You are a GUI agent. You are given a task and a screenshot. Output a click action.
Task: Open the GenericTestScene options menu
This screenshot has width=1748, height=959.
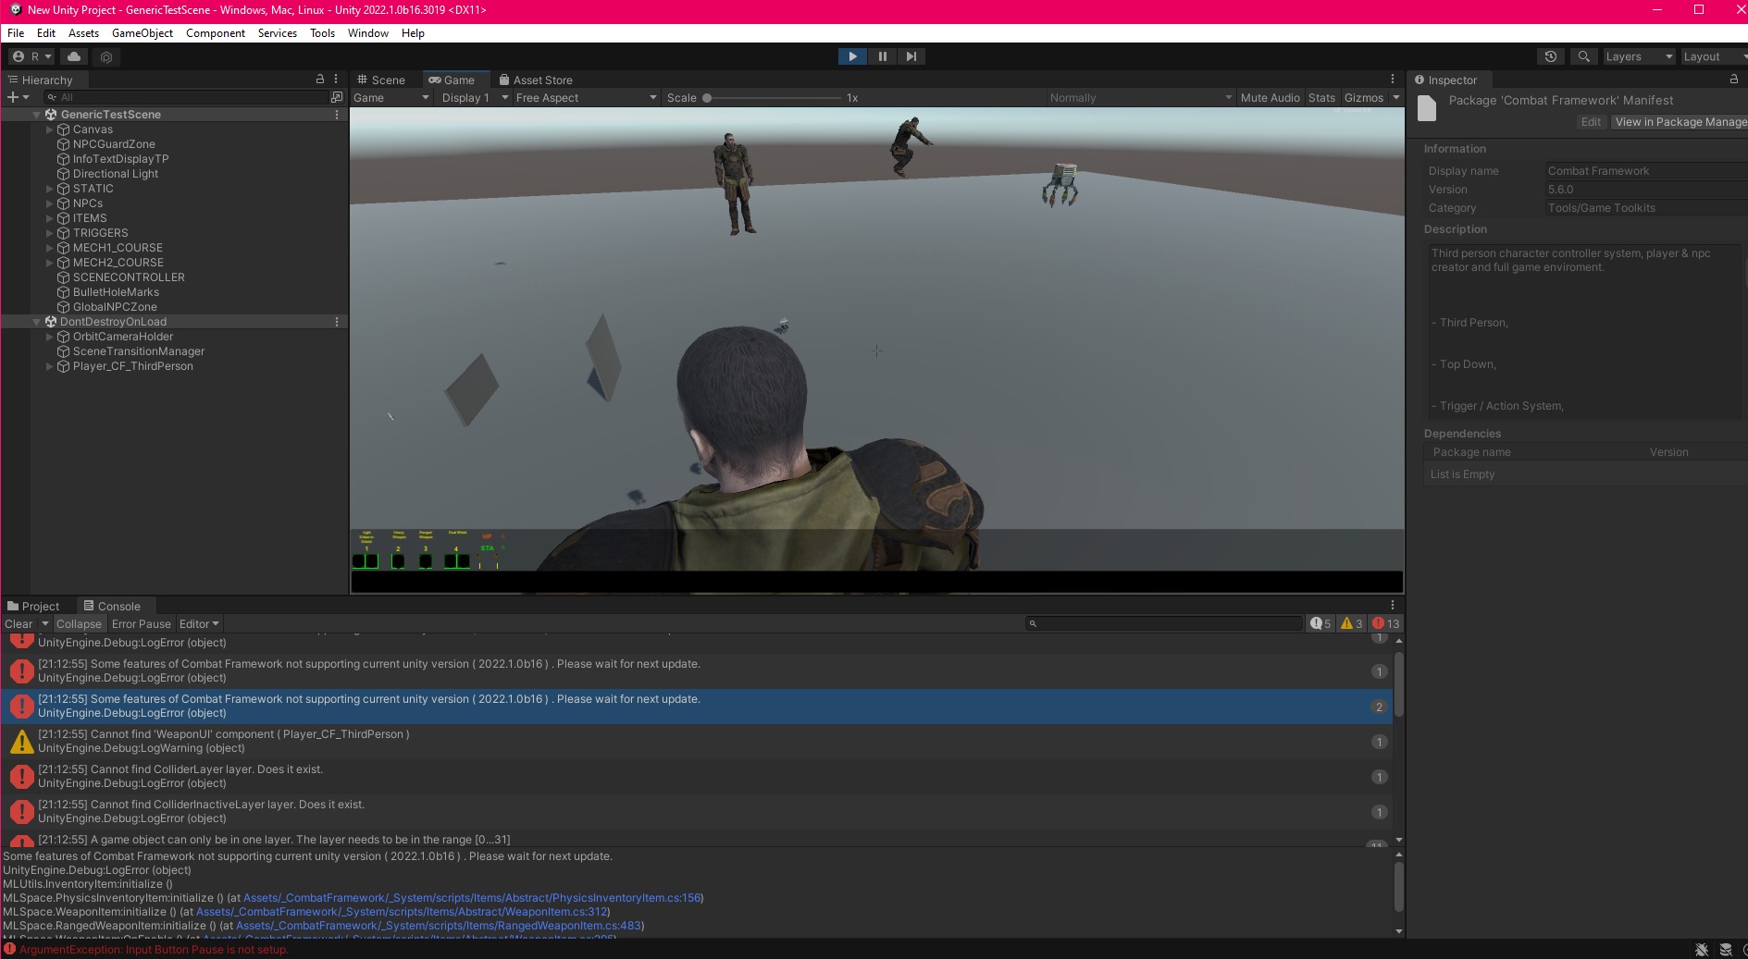pos(337,115)
